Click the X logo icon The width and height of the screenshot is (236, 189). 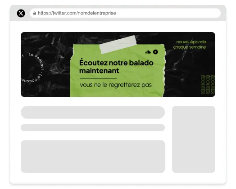tap(21, 13)
